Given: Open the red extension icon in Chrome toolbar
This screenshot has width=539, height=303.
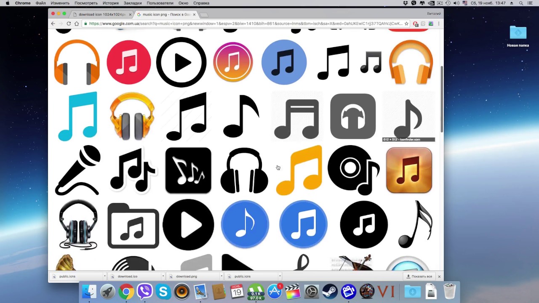Looking at the screenshot, I should (416, 24).
